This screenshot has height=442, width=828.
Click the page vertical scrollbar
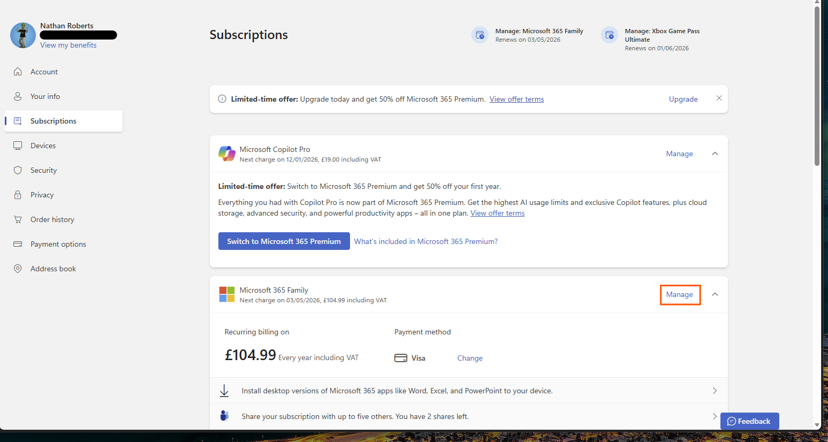click(x=817, y=86)
